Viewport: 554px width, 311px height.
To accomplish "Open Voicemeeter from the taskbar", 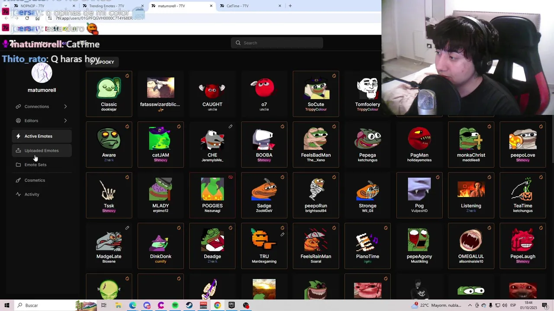I will pos(203,305).
